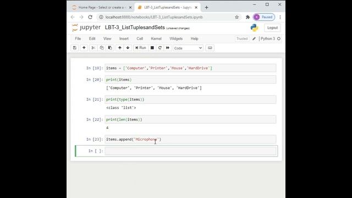Click the items.append('Microphone') cell
The height and width of the screenshot is (198, 352).
pyautogui.click(x=190, y=139)
